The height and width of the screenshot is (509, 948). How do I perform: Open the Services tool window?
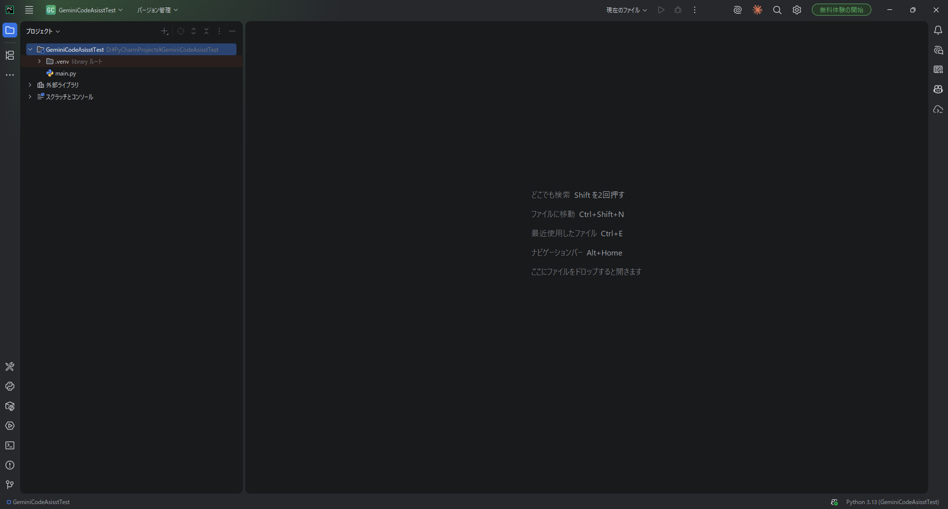coord(10,426)
